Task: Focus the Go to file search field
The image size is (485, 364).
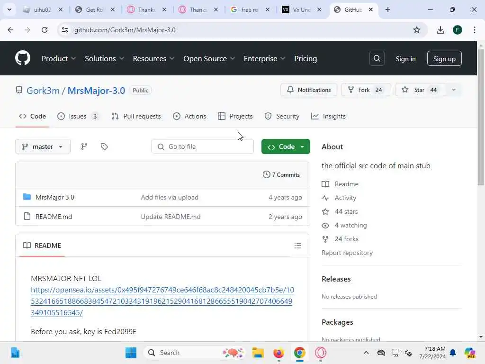Action: pos(203,146)
